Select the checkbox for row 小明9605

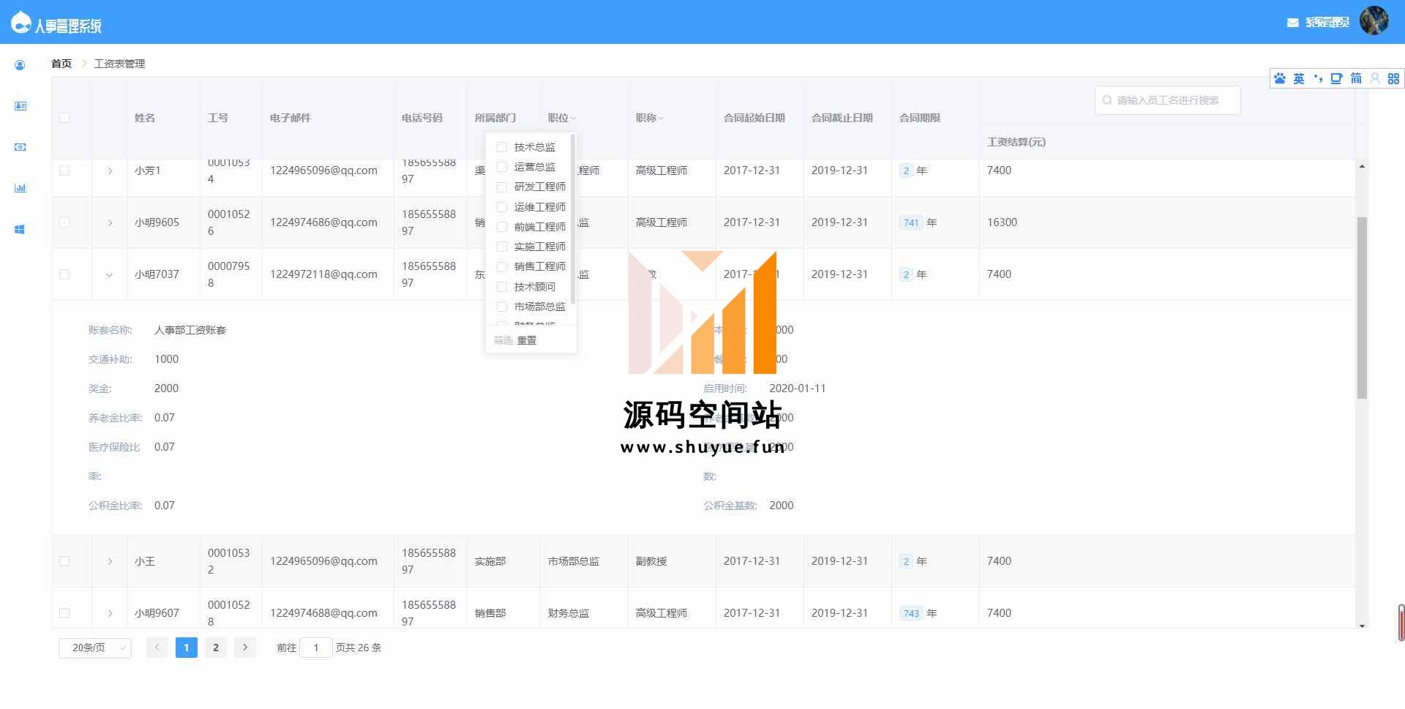tap(64, 222)
